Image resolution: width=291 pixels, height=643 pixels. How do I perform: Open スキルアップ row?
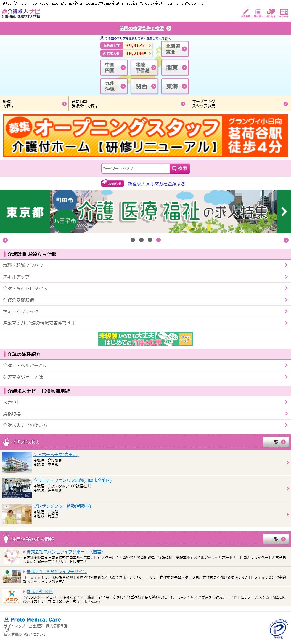(x=145, y=277)
